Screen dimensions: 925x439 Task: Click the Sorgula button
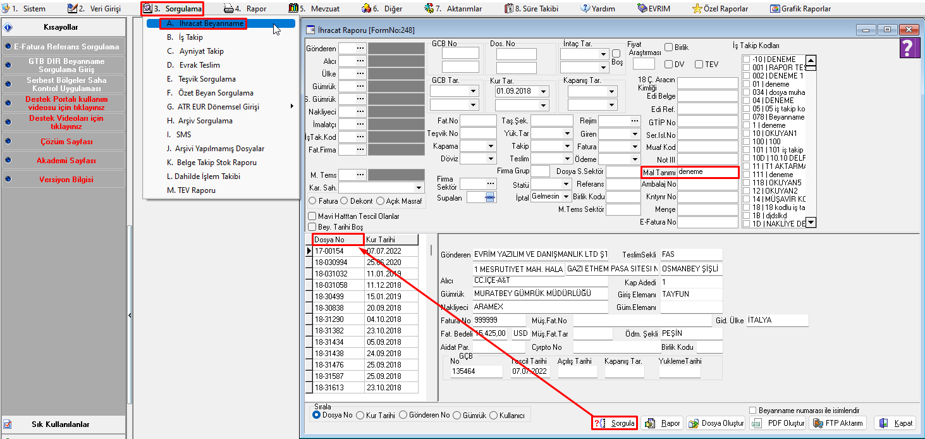pos(614,423)
